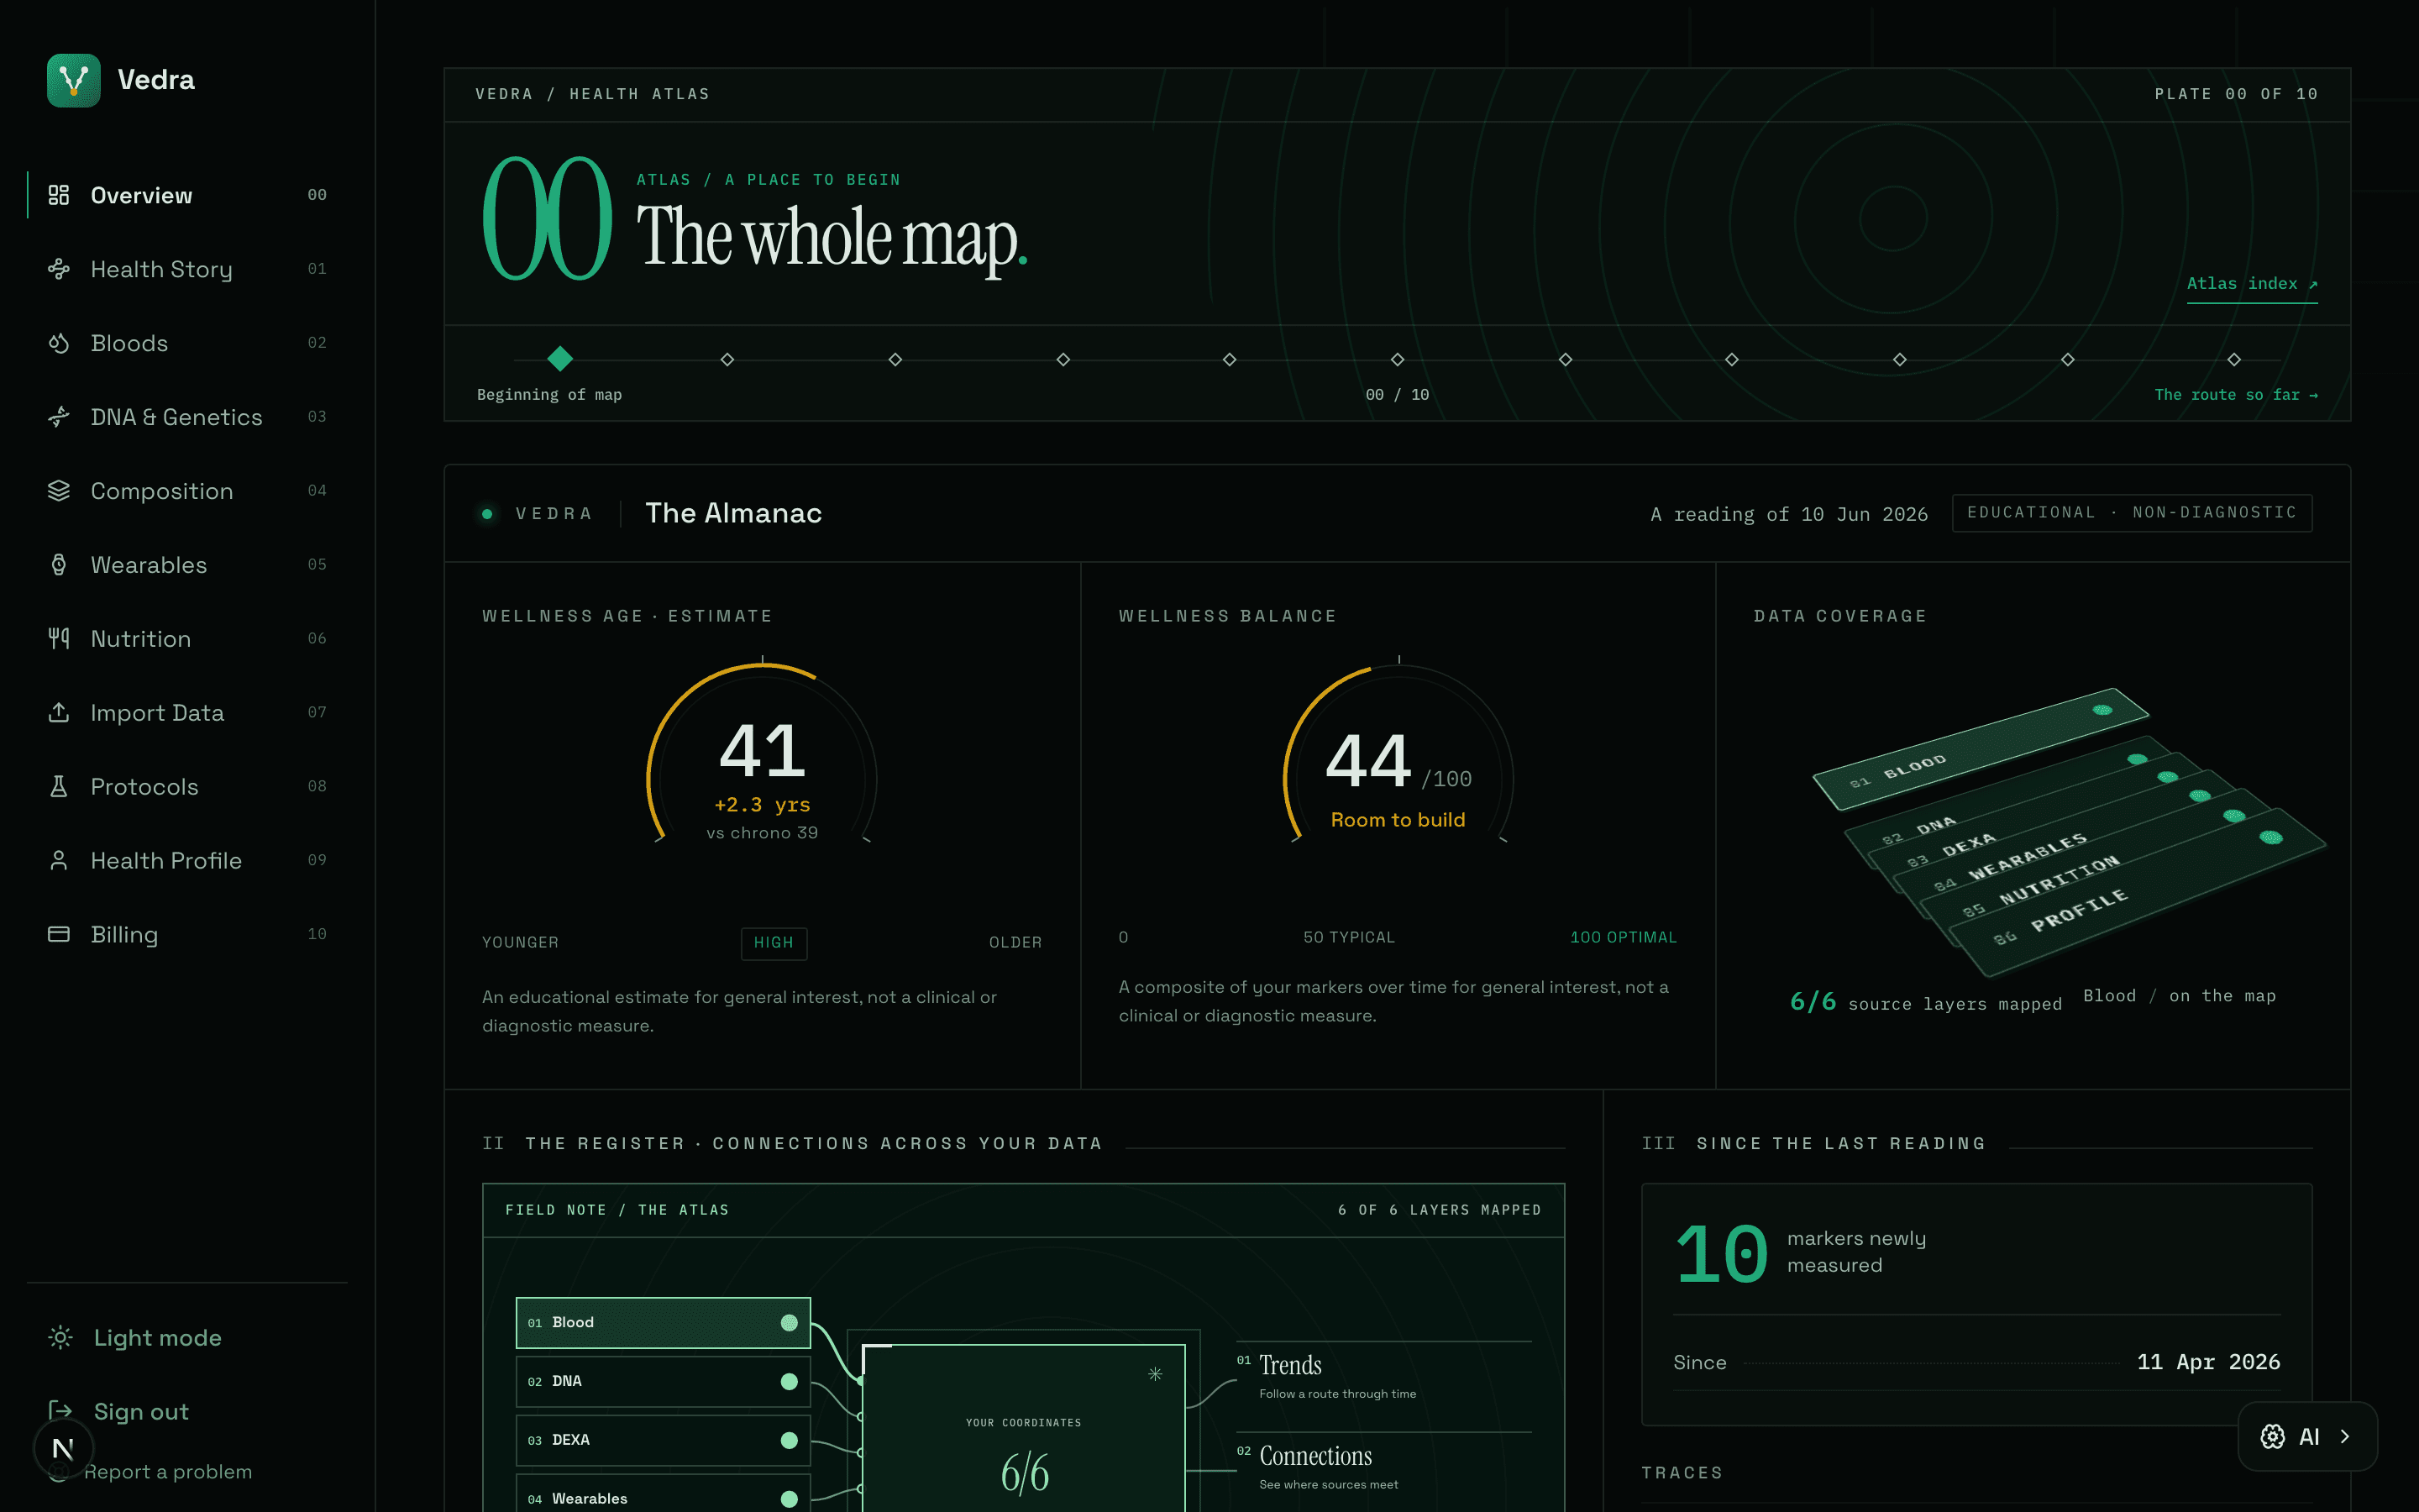Go to Health Story section

[187, 269]
